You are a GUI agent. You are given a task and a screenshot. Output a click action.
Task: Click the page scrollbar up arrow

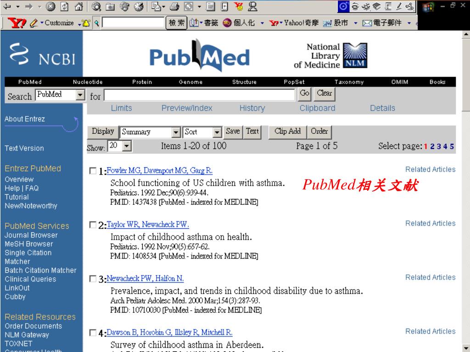tap(466, 34)
